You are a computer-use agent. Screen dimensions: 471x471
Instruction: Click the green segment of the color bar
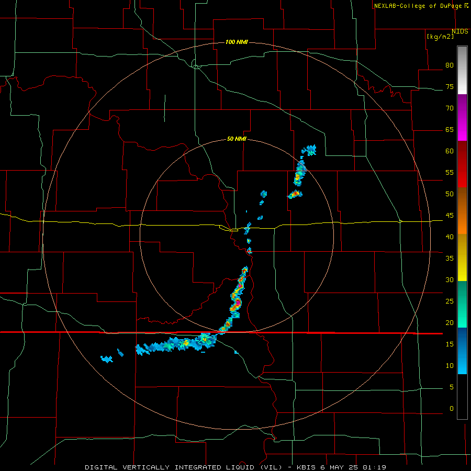(462, 304)
